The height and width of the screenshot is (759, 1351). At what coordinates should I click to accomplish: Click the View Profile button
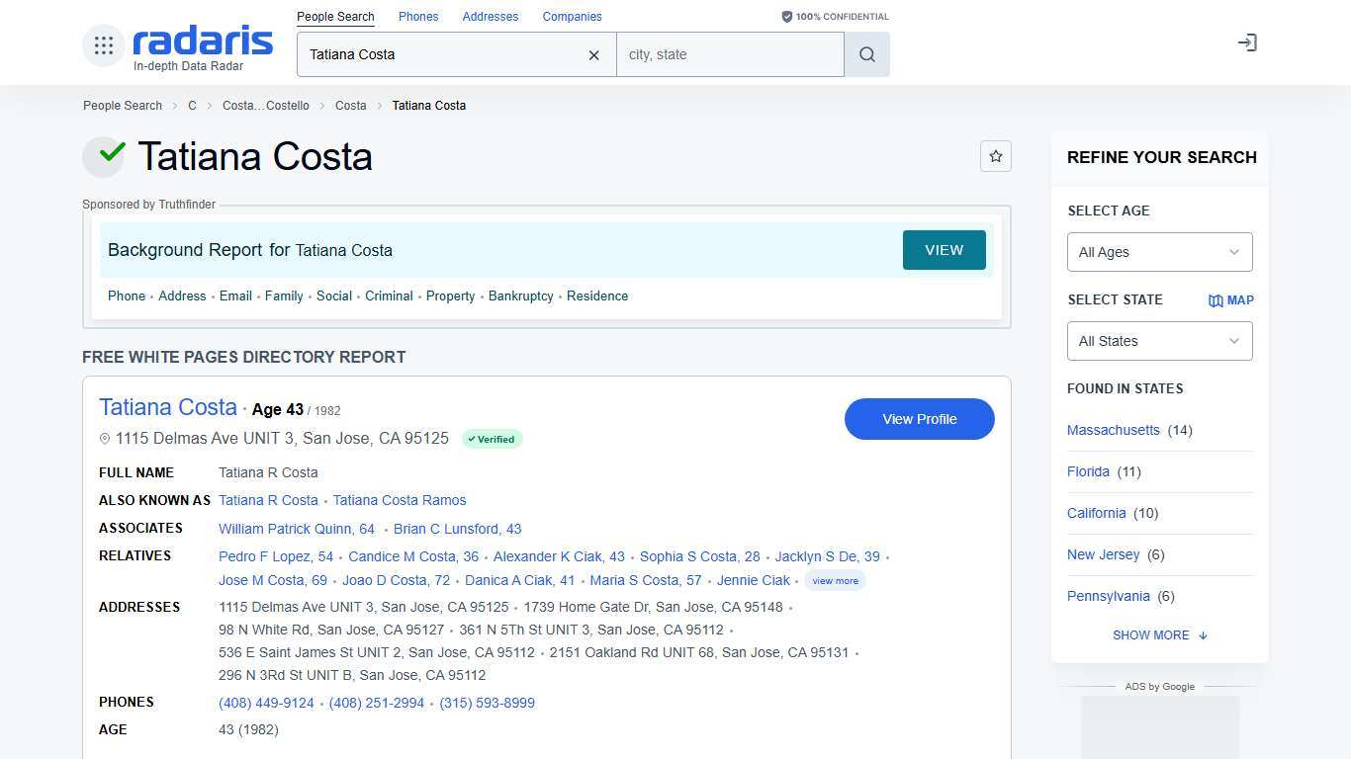pyautogui.click(x=919, y=419)
